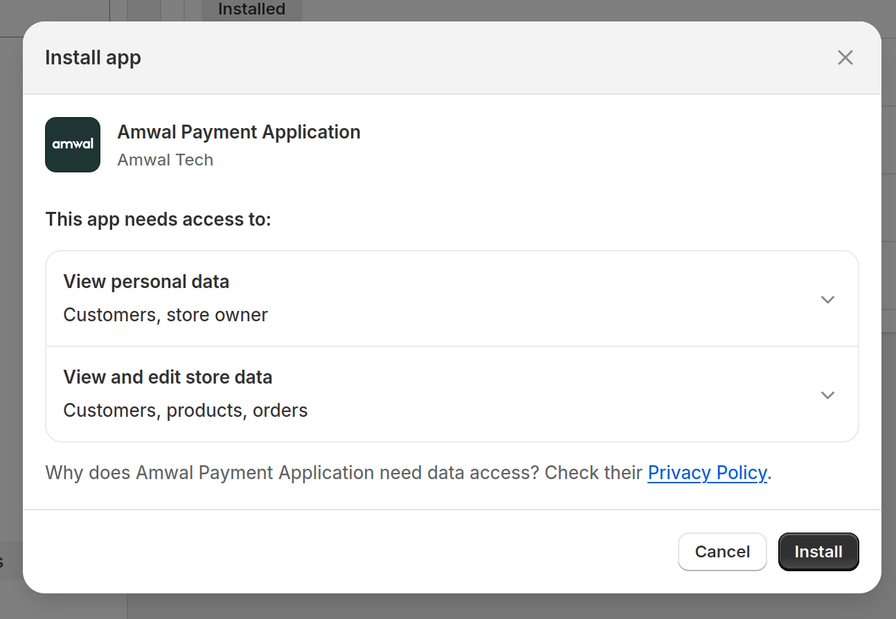This screenshot has height=619, width=896.
Task: Click Customers, products, orders text
Action: 186,411
